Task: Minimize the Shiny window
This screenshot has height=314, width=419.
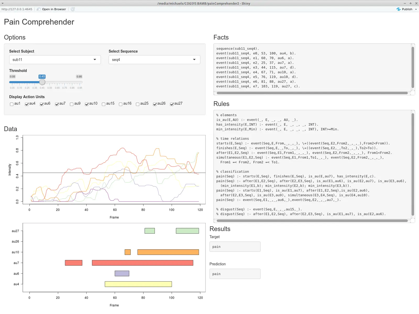Action: pyautogui.click(x=405, y=3)
